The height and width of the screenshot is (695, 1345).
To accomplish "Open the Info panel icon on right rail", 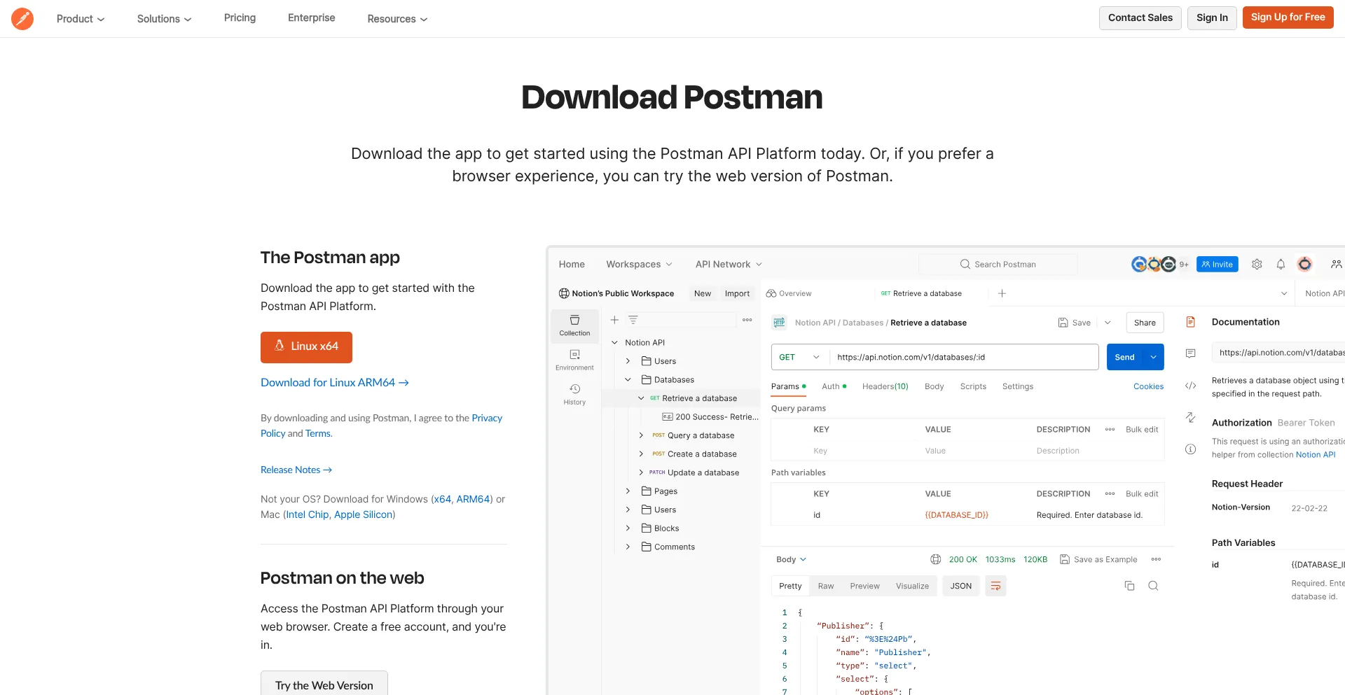I will point(1189,450).
